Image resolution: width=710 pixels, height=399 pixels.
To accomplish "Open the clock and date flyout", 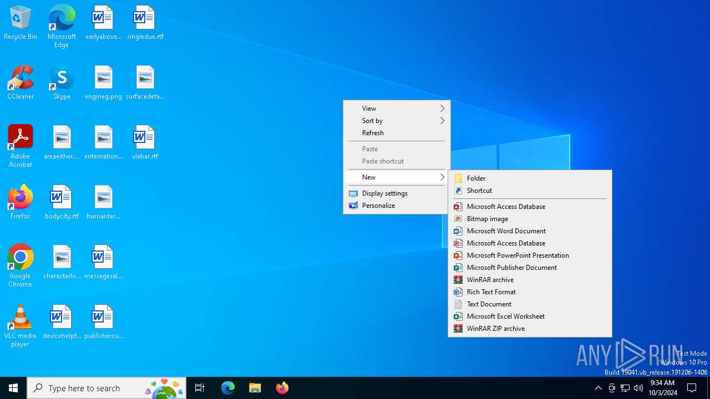I will click(x=663, y=388).
